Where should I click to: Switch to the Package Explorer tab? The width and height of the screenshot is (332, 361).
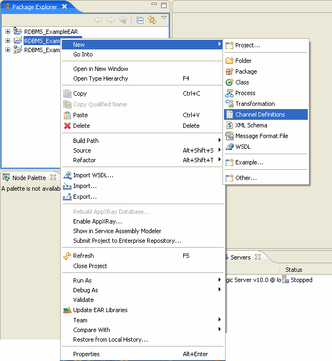[x=34, y=7]
